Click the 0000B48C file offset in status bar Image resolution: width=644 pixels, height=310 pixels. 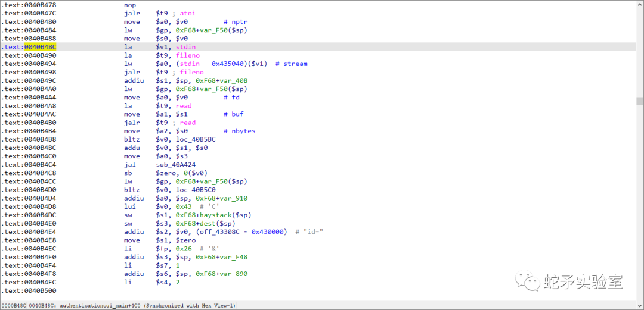pyautogui.click(x=14, y=306)
